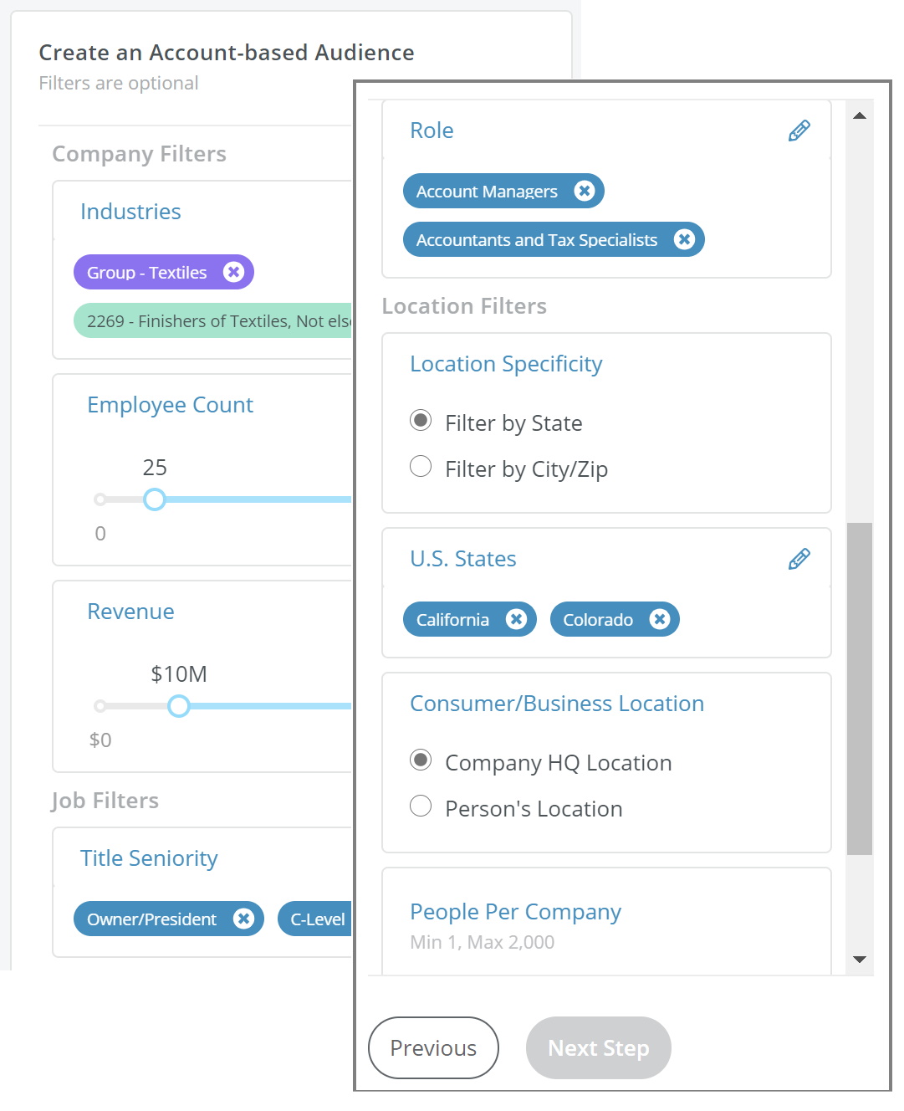Screen dimensions: 904x1111
Task: Remove the Owner/President seniority tag
Action: [x=243, y=919]
